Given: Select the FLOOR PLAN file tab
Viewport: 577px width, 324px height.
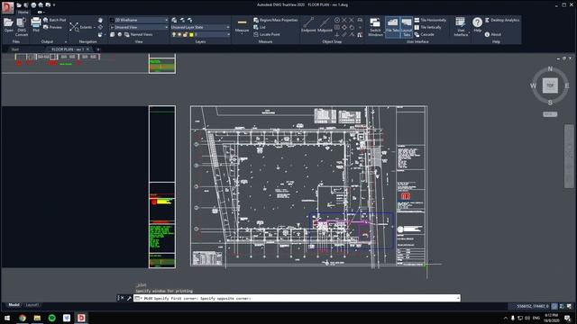Looking at the screenshot, I should point(68,49).
